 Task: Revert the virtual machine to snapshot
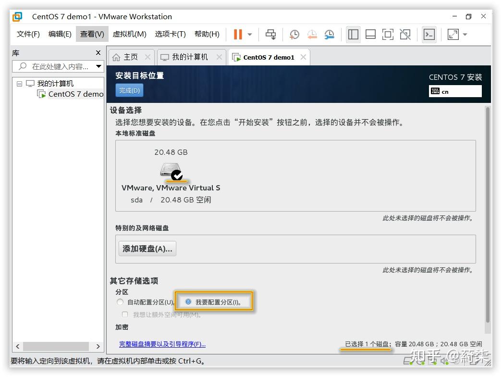[312, 34]
